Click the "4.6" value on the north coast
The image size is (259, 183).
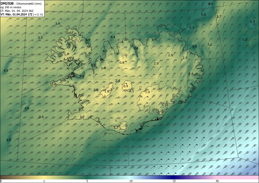136,48
